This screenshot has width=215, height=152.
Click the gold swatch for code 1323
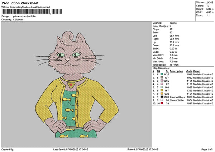pyautogui.click(x=162, y=90)
